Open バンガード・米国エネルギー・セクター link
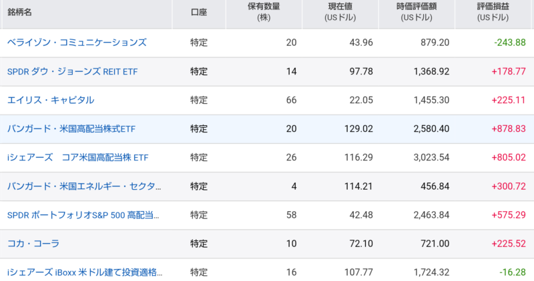534x281 pixels. pyautogui.click(x=84, y=186)
